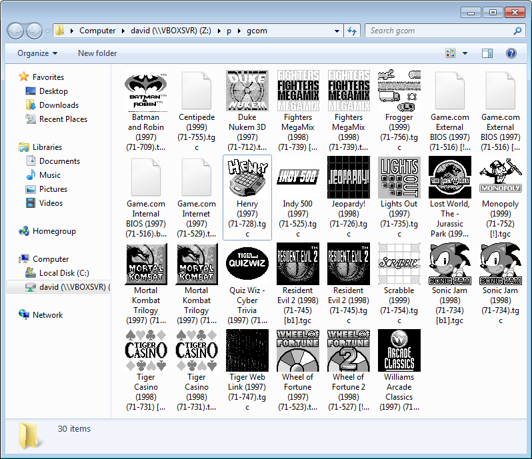The image size is (532, 459).
Task: Select Tiger Casino (71-731).t... file
Action: point(197,370)
